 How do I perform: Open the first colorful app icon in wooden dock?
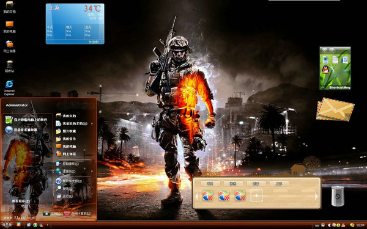click(207, 195)
